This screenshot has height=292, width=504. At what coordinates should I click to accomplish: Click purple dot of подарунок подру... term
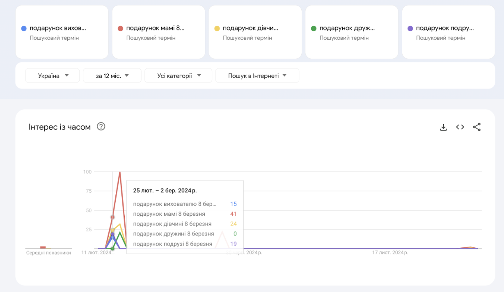coord(410,28)
